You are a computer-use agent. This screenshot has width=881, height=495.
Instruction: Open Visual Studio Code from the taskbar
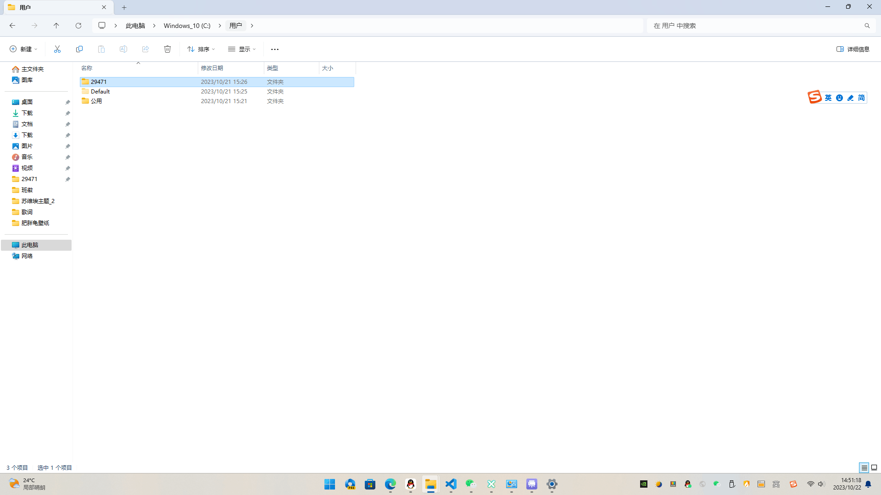pyautogui.click(x=451, y=484)
